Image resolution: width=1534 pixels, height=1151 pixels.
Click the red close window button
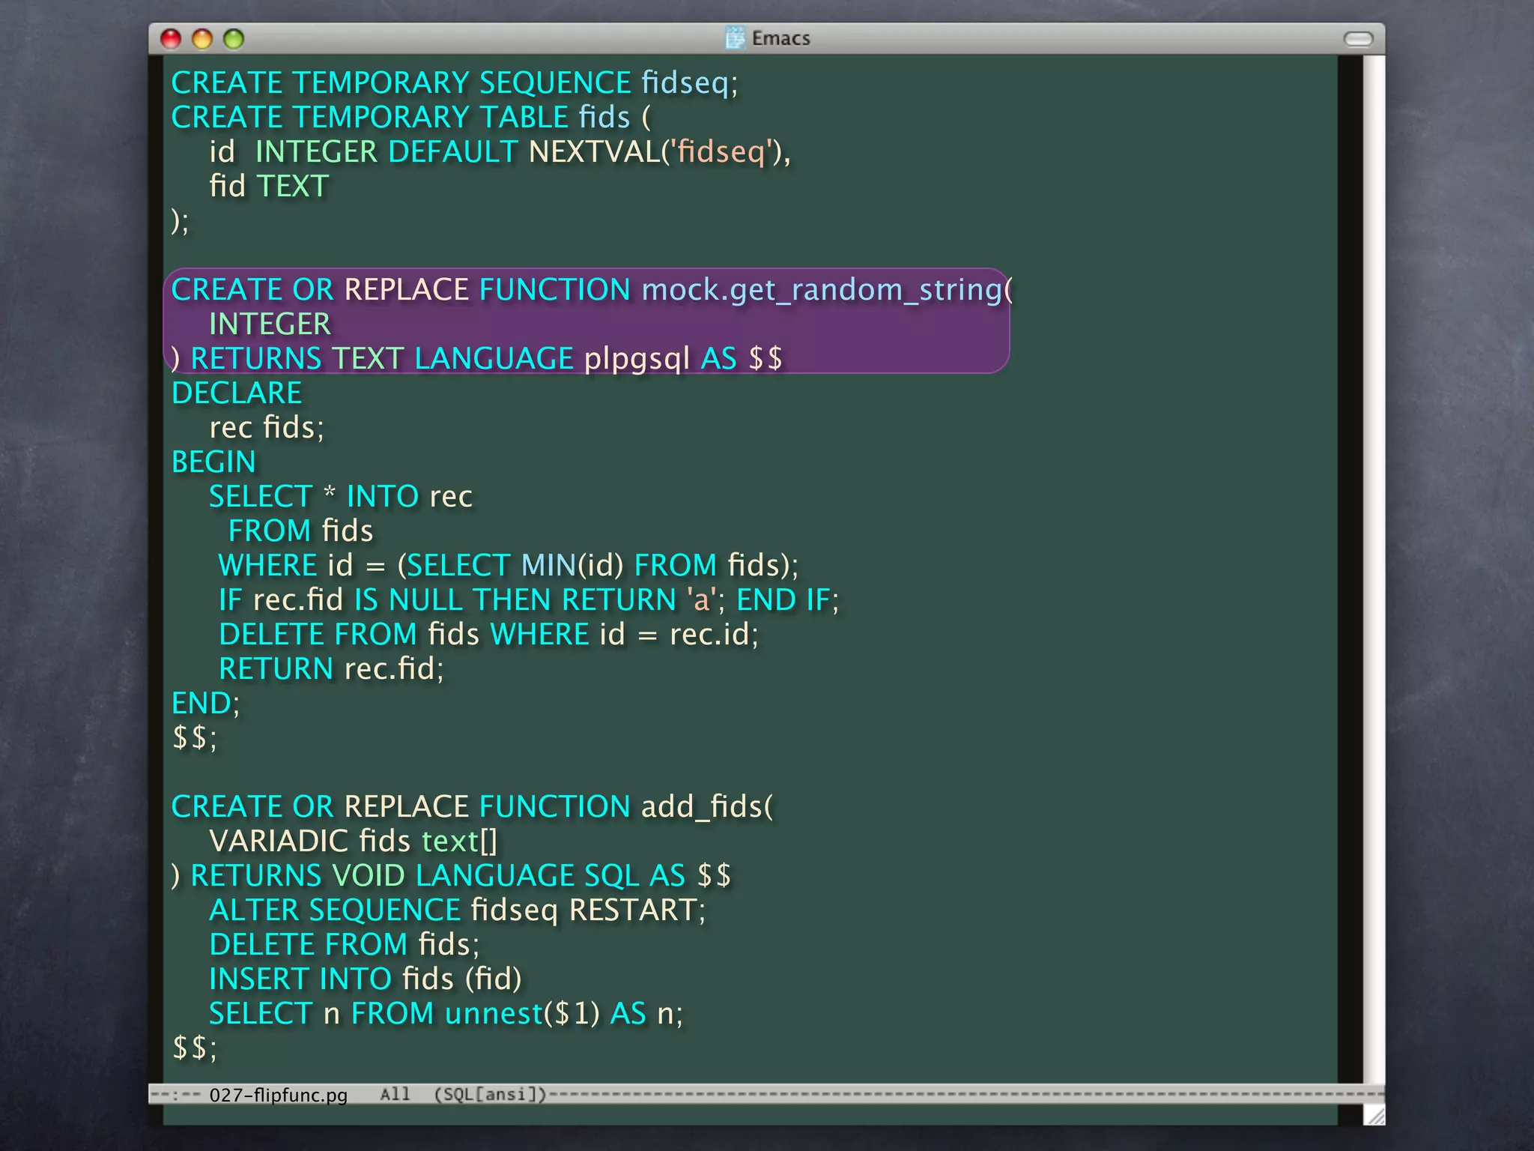tap(171, 39)
